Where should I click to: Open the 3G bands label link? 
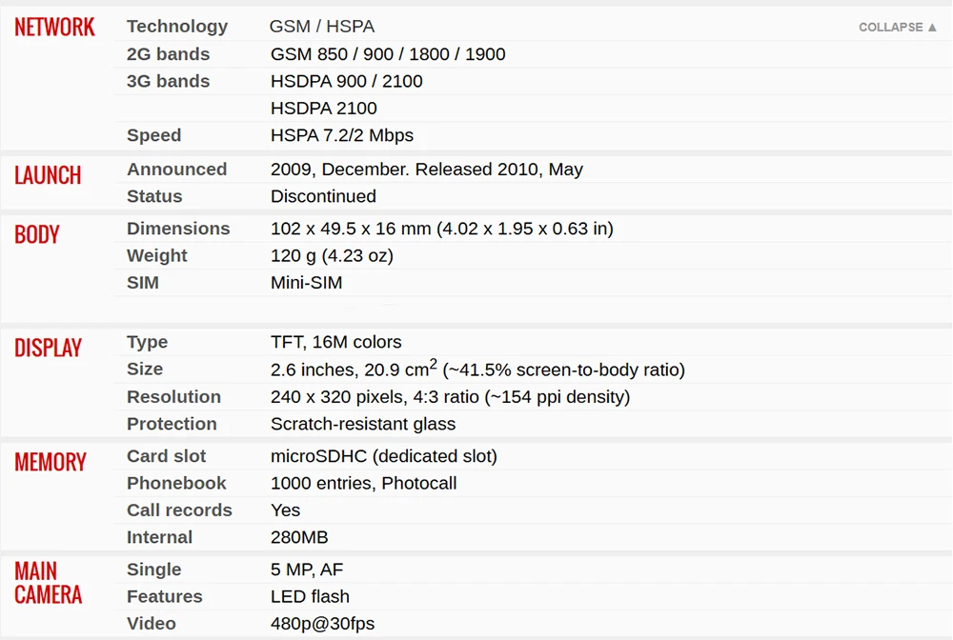click(169, 81)
